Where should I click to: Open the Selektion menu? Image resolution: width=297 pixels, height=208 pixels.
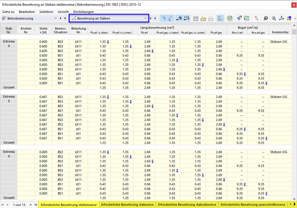pyautogui.click(x=46, y=12)
